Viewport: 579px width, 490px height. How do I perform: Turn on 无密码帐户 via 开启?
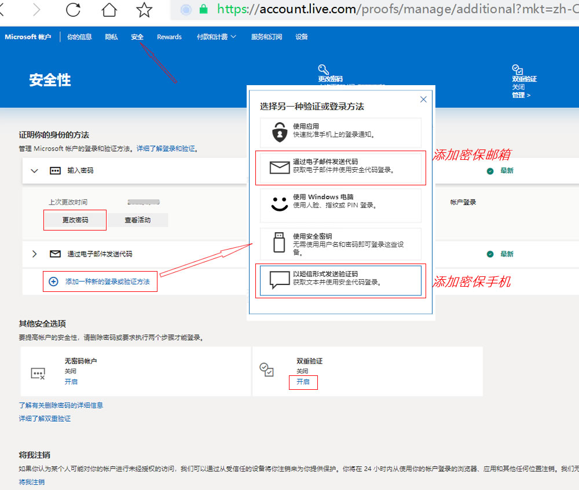(71, 382)
